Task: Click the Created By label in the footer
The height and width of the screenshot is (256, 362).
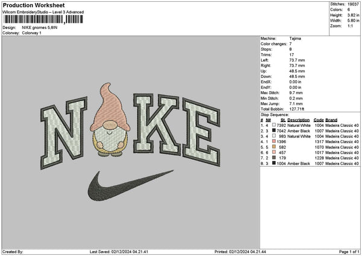Action: click(13, 252)
